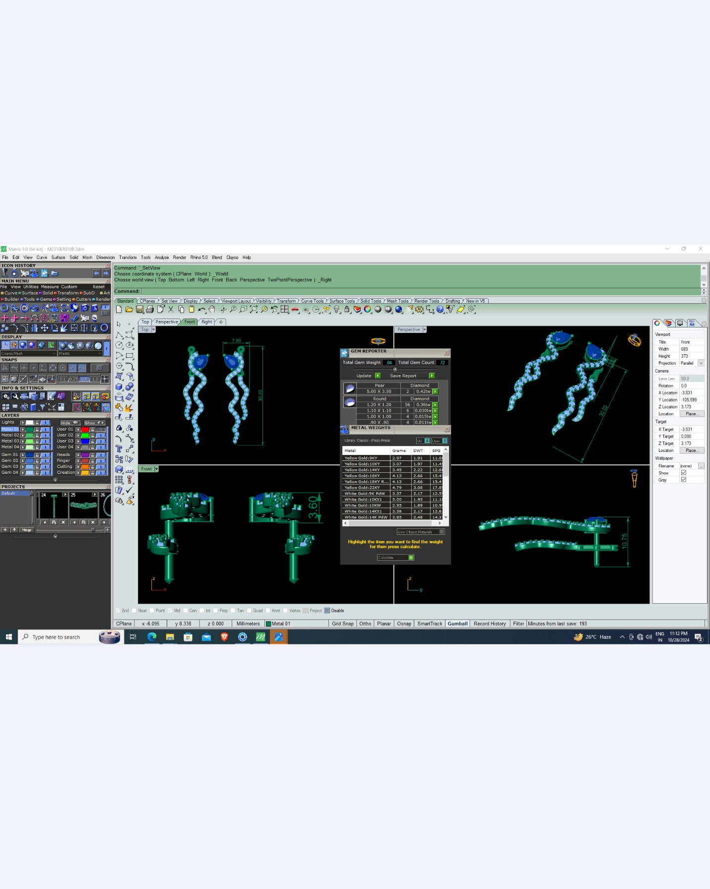The image size is (710, 889).
Task: Select the Text object tool
Action: click(x=119, y=448)
